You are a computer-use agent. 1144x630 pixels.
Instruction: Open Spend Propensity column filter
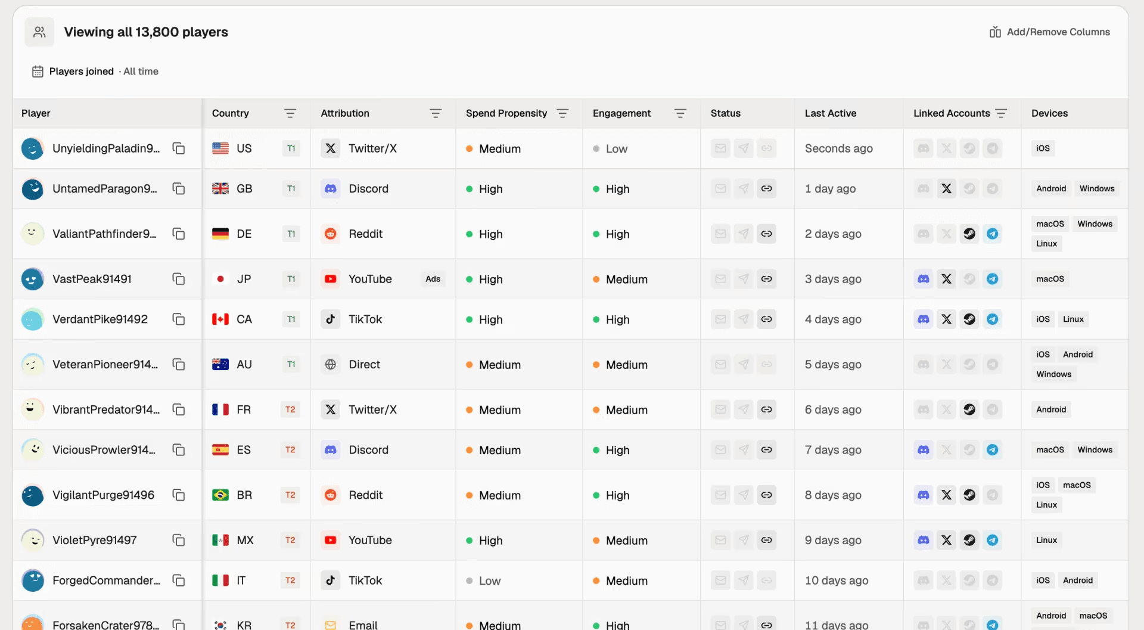coord(562,113)
